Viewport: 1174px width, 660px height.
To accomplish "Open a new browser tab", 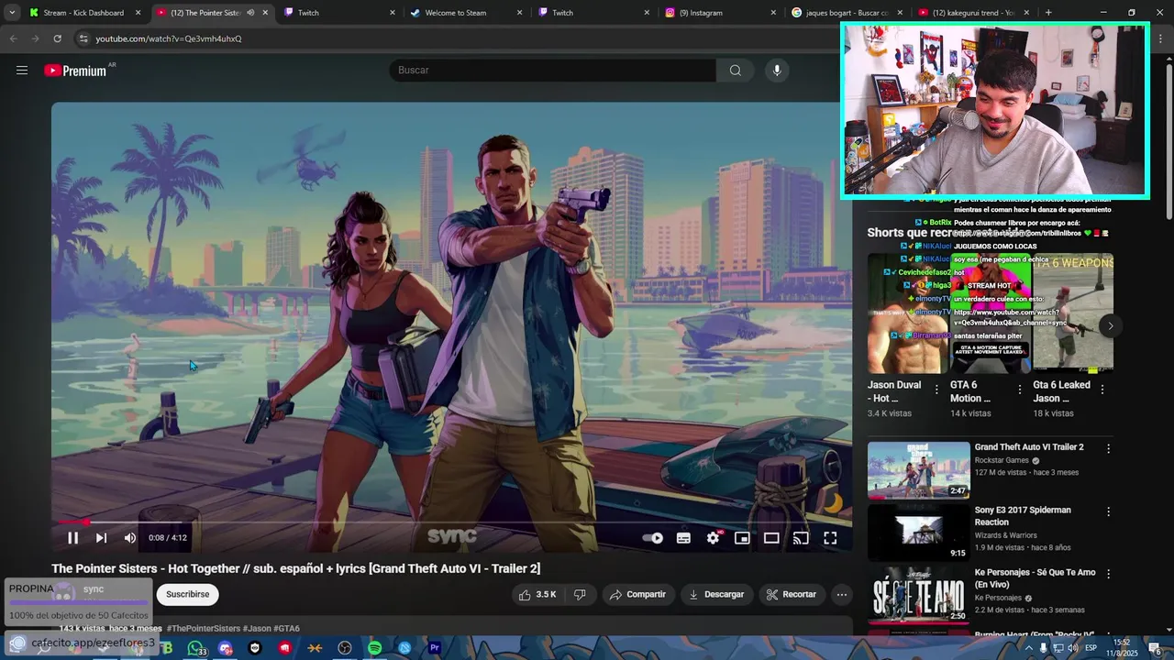I will tap(1048, 13).
